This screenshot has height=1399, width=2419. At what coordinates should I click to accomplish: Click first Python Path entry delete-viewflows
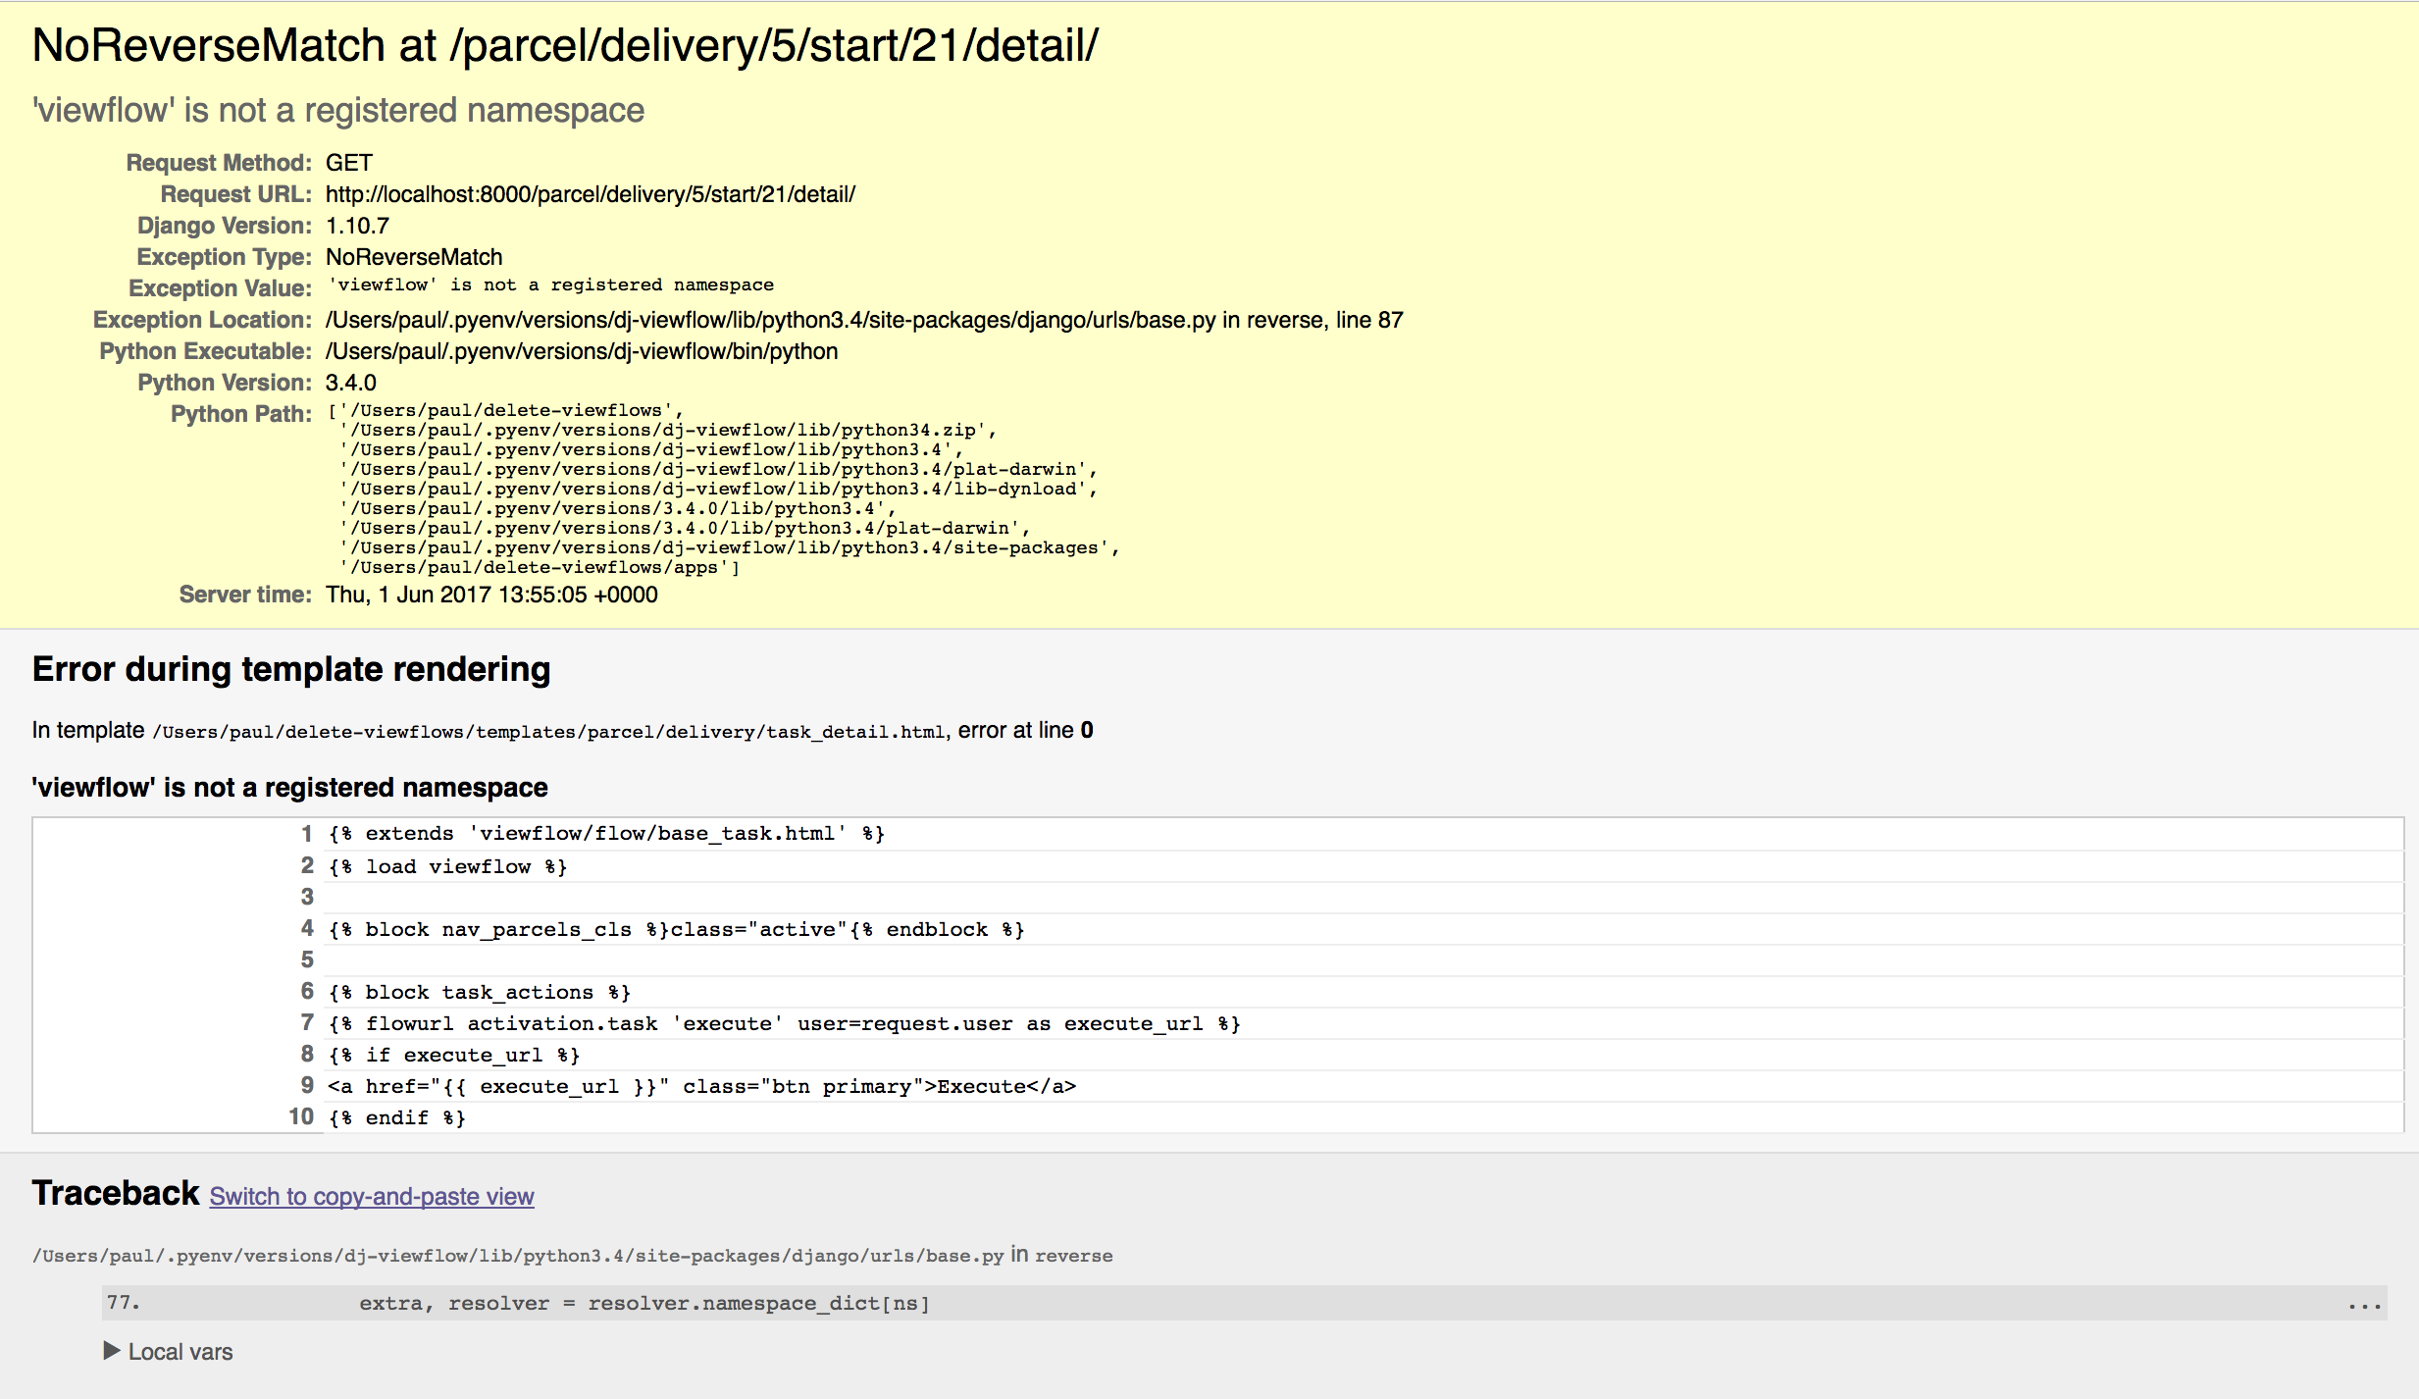tap(510, 410)
